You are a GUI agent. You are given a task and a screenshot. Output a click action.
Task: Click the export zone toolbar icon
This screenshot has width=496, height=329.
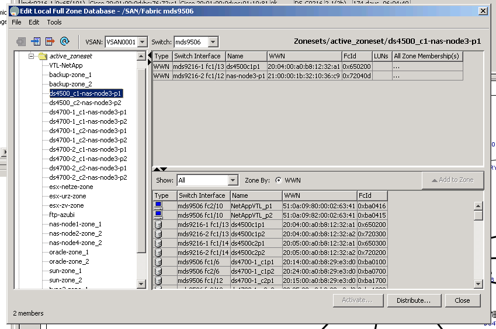(x=50, y=41)
